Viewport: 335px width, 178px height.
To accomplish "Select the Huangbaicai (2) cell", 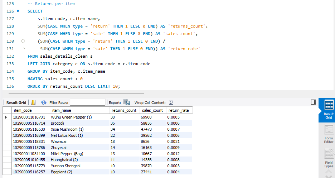I will click(x=79, y=160).
